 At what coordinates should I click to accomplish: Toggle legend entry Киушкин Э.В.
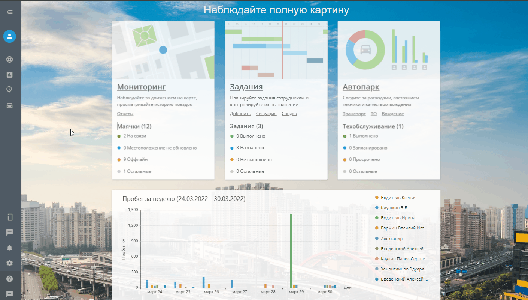[x=392, y=208]
